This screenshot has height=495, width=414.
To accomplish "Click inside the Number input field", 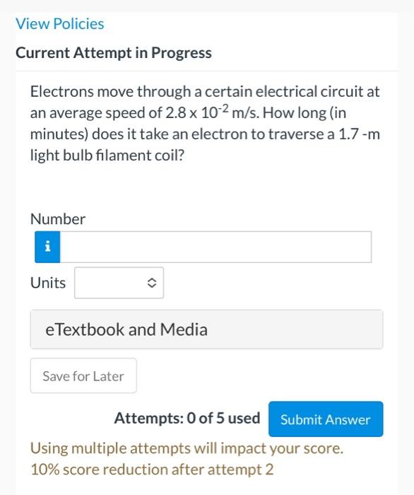I will click(215, 247).
